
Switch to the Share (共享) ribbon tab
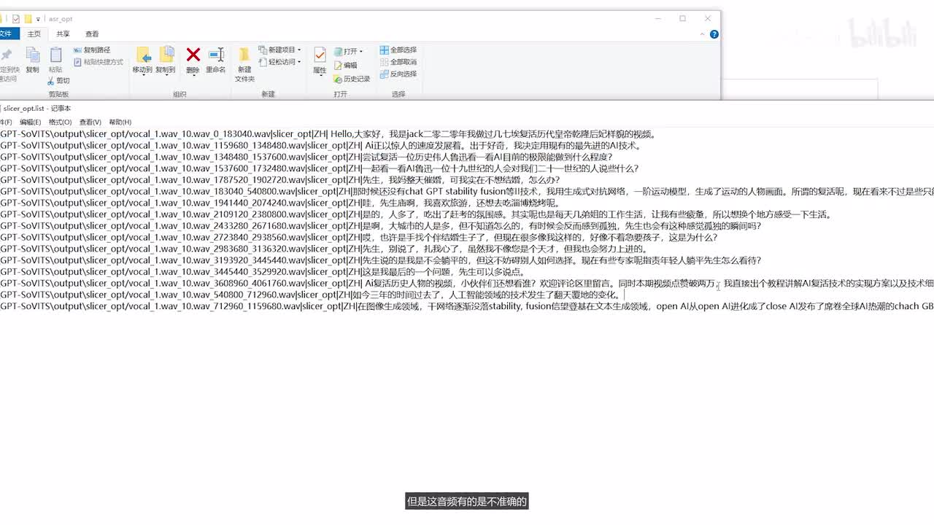(63, 34)
